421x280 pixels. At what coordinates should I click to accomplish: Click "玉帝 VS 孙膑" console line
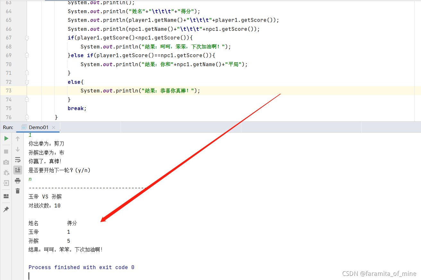click(45, 197)
